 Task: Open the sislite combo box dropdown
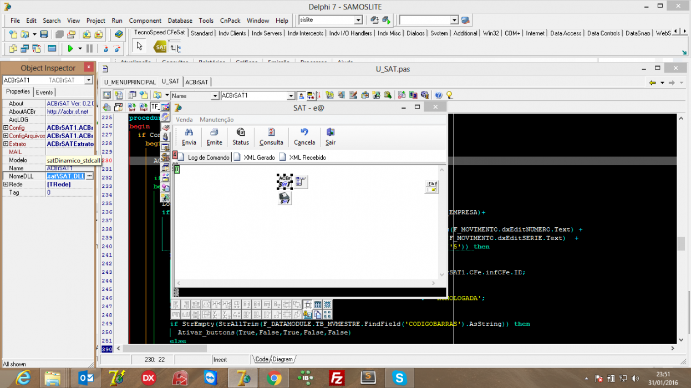click(x=358, y=20)
